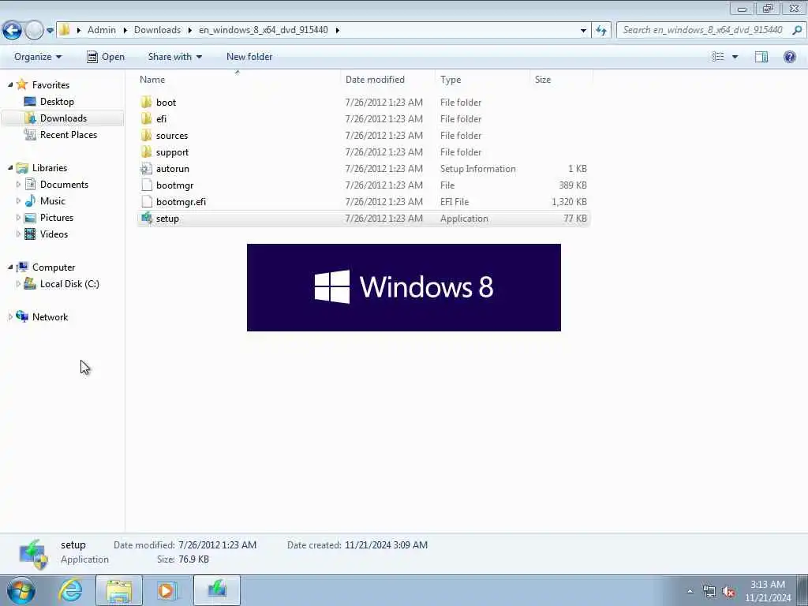Screen dimensions: 808x606
Task: Select Local Disk (C:) in tree
Action: [x=69, y=284]
